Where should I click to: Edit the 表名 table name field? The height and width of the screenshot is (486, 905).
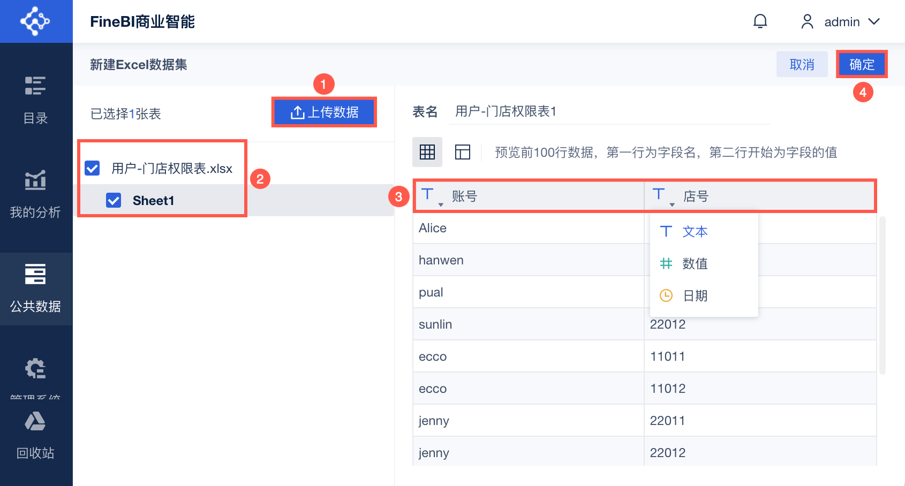tap(609, 111)
